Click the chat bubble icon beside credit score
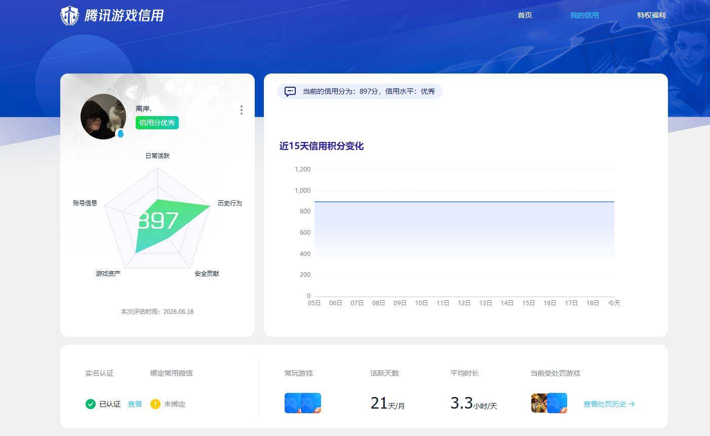Image resolution: width=710 pixels, height=436 pixels. pyautogui.click(x=290, y=92)
